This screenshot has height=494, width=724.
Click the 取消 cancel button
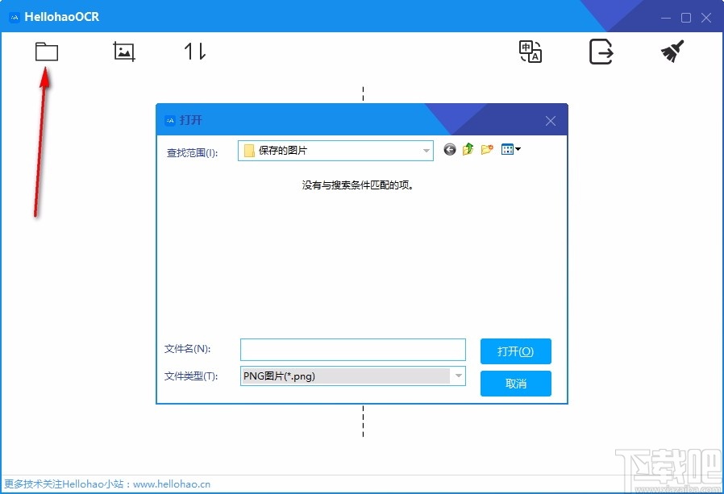tap(515, 384)
